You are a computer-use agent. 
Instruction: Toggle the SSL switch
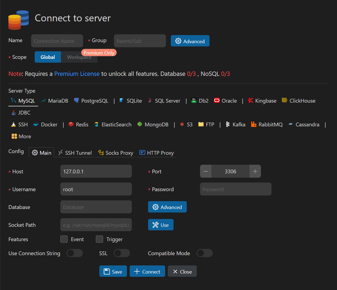click(122, 253)
